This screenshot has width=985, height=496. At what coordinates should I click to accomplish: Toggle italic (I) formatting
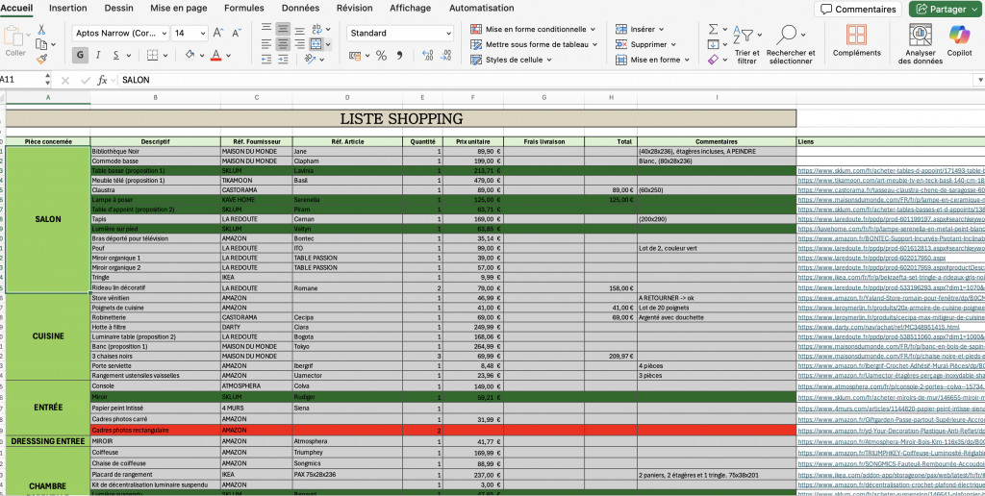[x=104, y=56]
